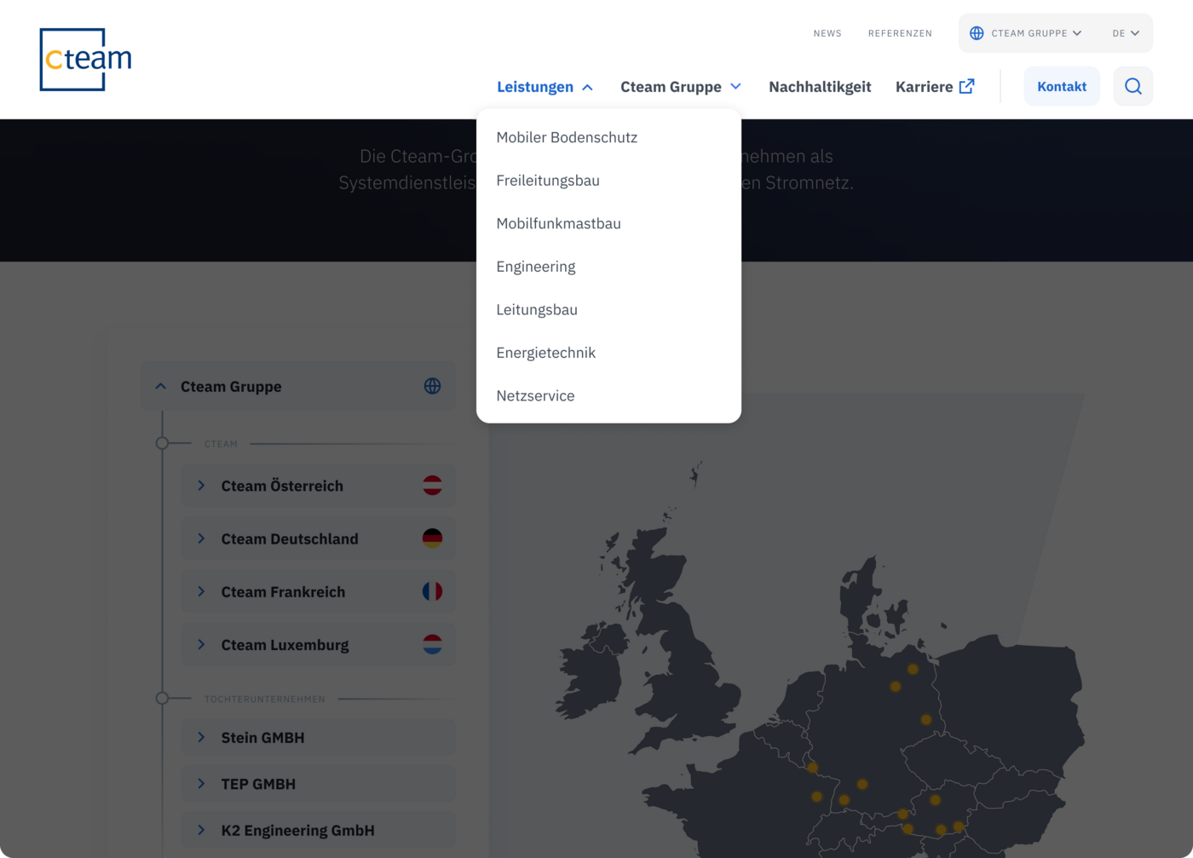Click the Luxembourg flag icon
1193x858 pixels.
(432, 645)
